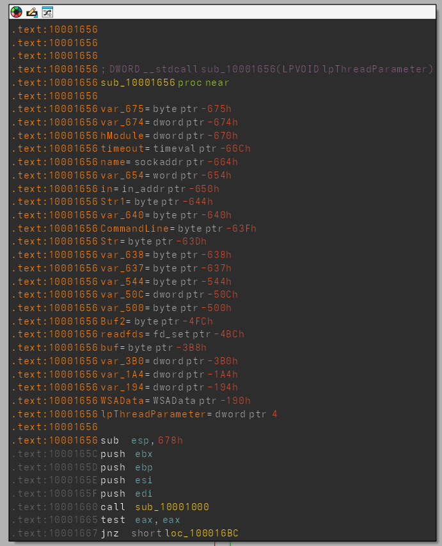Click the name sockaddr variable
This screenshot has width=442, height=546.
[112, 162]
